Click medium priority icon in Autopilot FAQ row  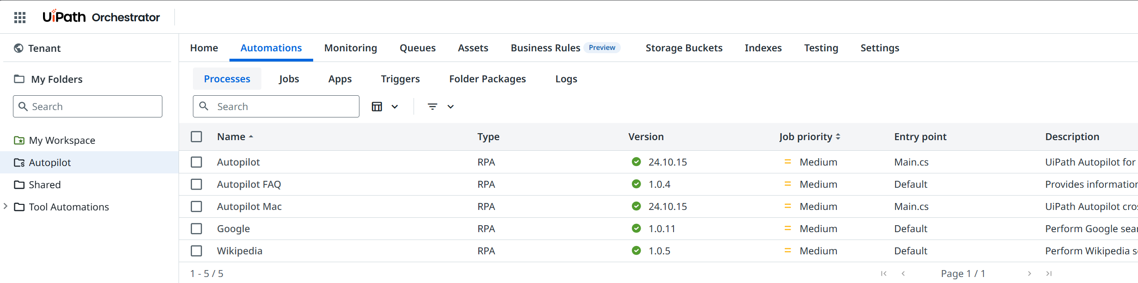[788, 184]
